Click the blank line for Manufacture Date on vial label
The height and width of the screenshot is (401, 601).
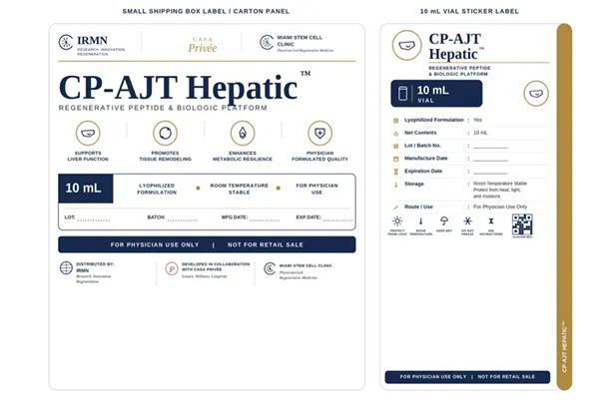490,160
